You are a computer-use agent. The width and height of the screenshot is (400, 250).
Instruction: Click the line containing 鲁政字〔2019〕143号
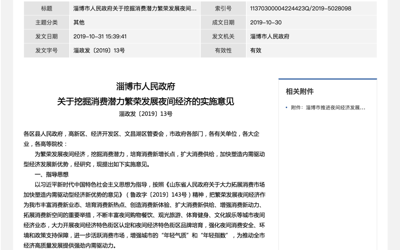point(144,195)
